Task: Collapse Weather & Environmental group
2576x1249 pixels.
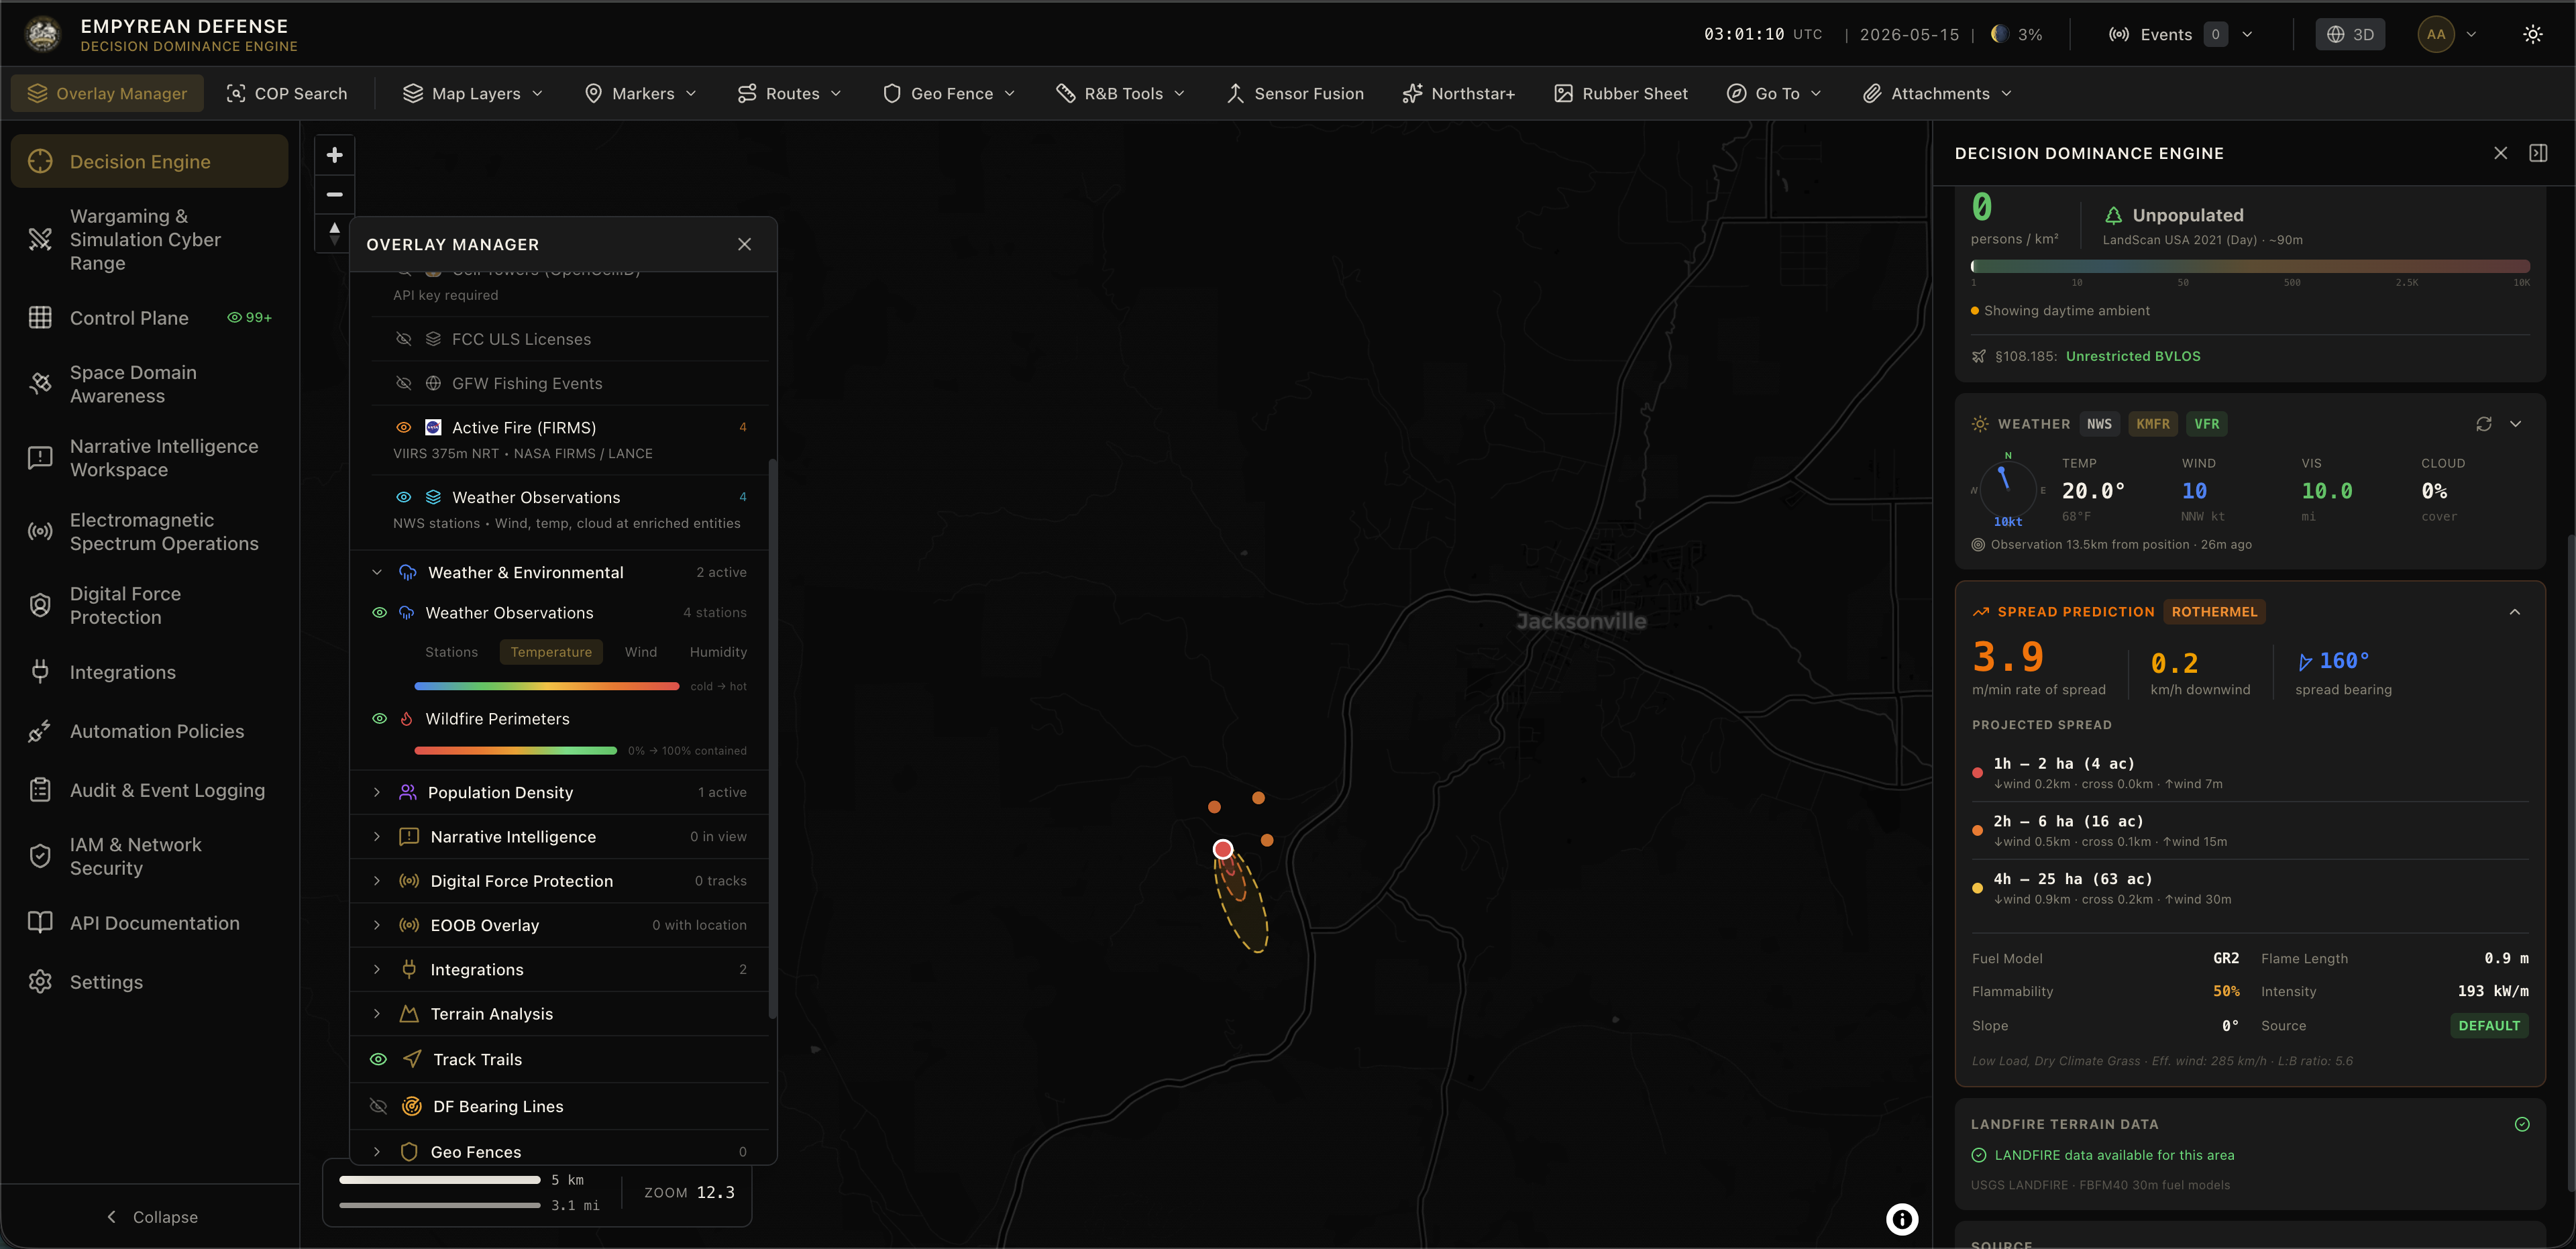Action: (377, 572)
